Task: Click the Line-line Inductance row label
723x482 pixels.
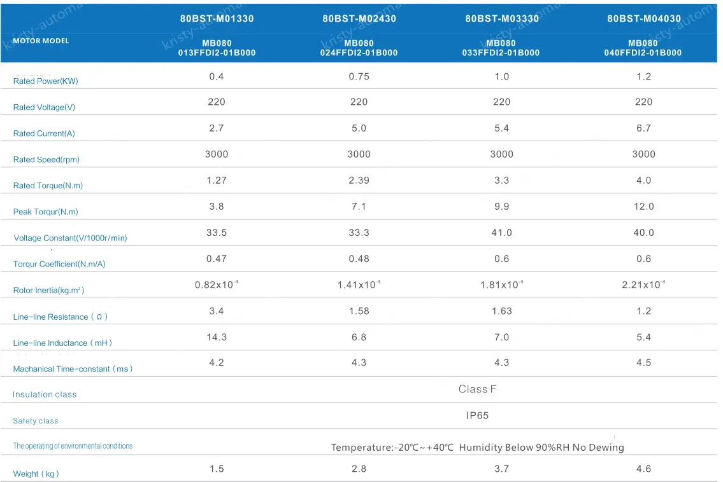Action: (62, 343)
